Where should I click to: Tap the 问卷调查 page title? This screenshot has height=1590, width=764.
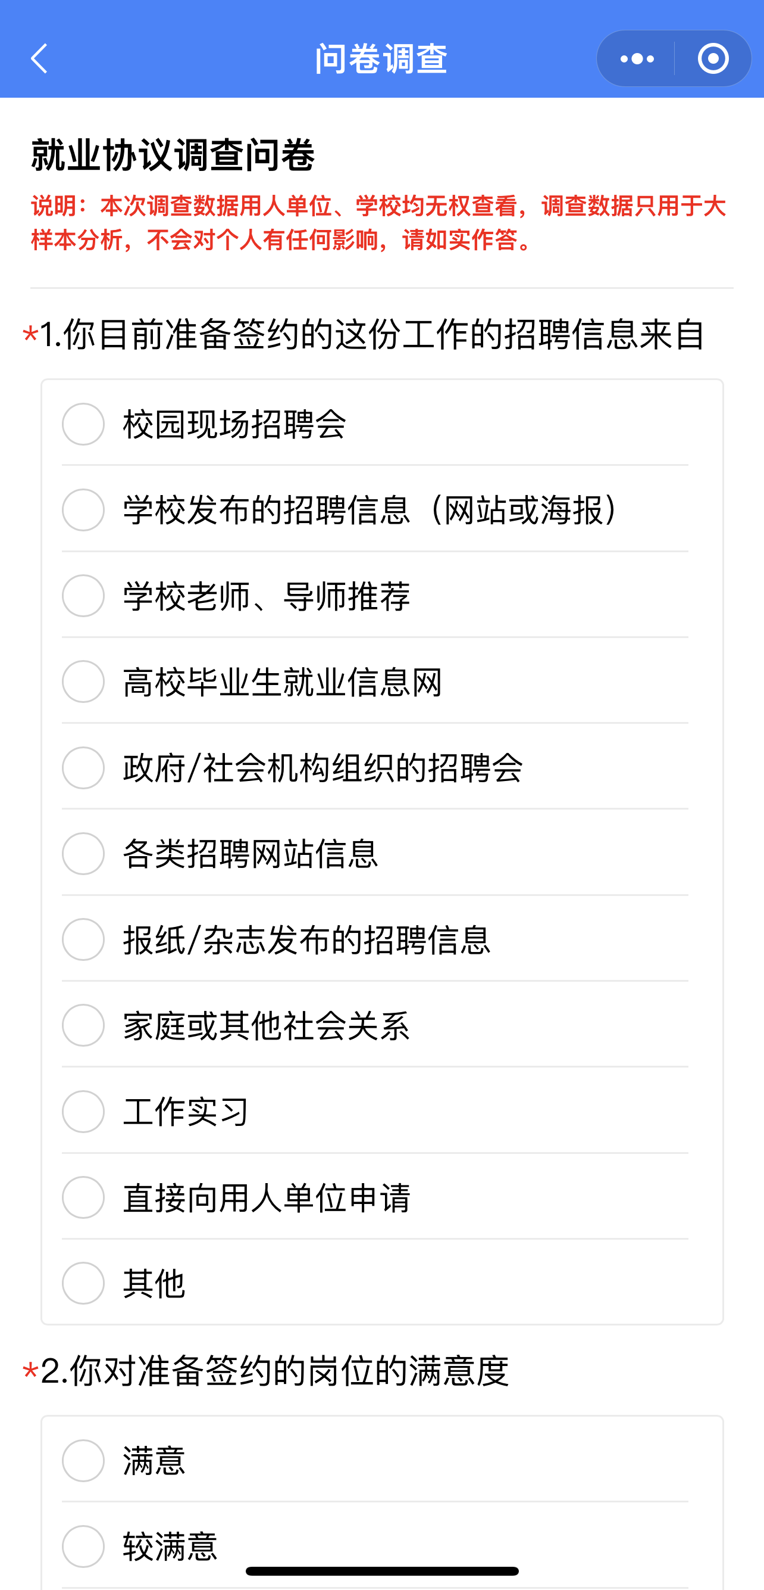point(381,58)
